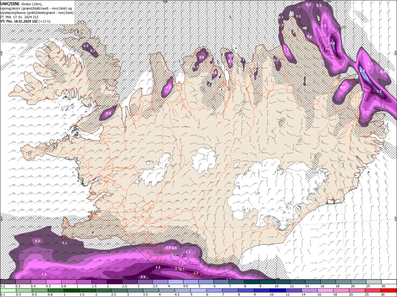Pick the darkest green rain swatch starting at 1
Image resolution: width=397 pixels, height=297 pixels.
(x=71, y=291)
